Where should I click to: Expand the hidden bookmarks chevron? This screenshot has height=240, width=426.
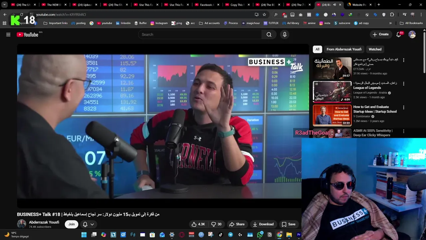[x=390, y=23]
